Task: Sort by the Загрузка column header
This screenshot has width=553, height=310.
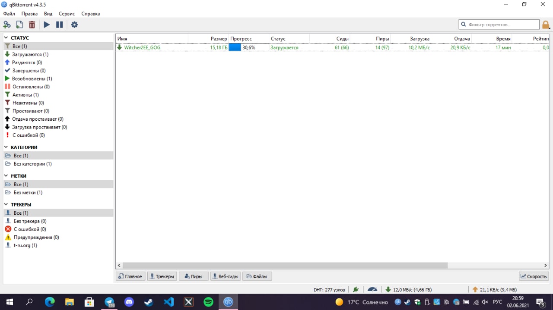Action: click(411, 39)
